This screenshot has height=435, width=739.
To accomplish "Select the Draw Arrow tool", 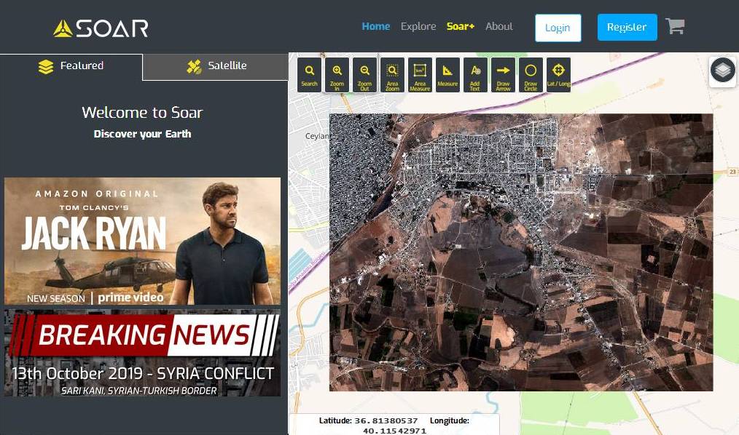I will [x=503, y=75].
